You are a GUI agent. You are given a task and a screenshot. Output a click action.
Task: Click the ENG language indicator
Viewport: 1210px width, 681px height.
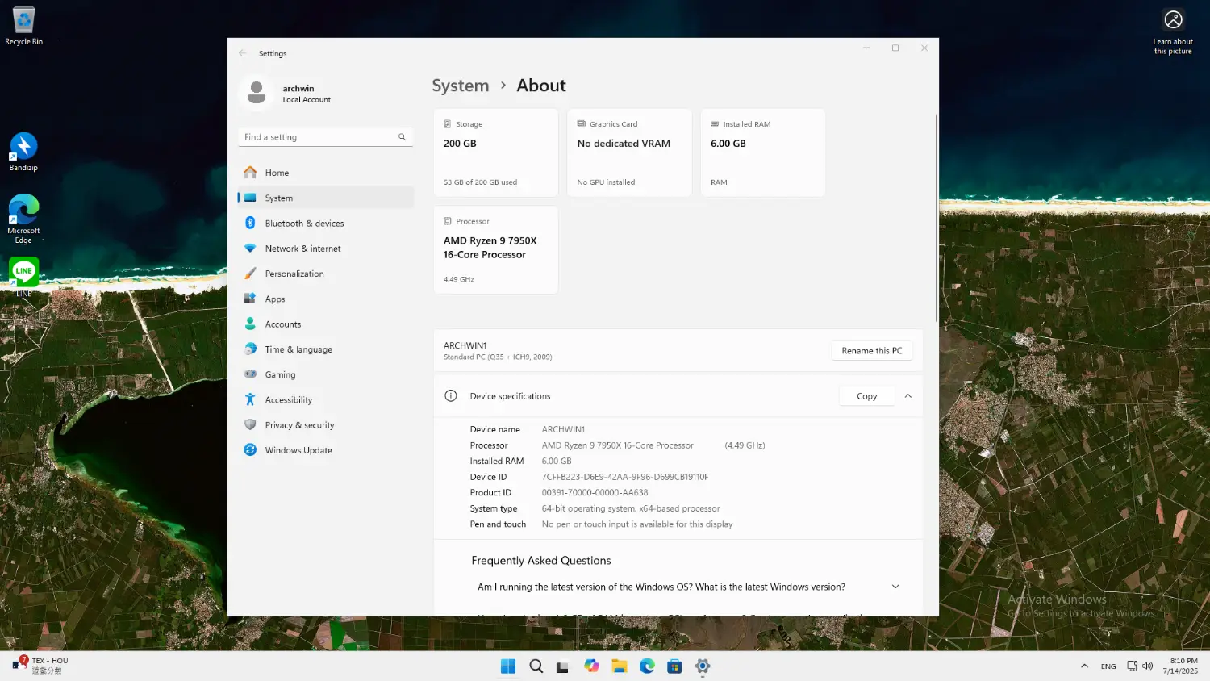coord(1108,666)
